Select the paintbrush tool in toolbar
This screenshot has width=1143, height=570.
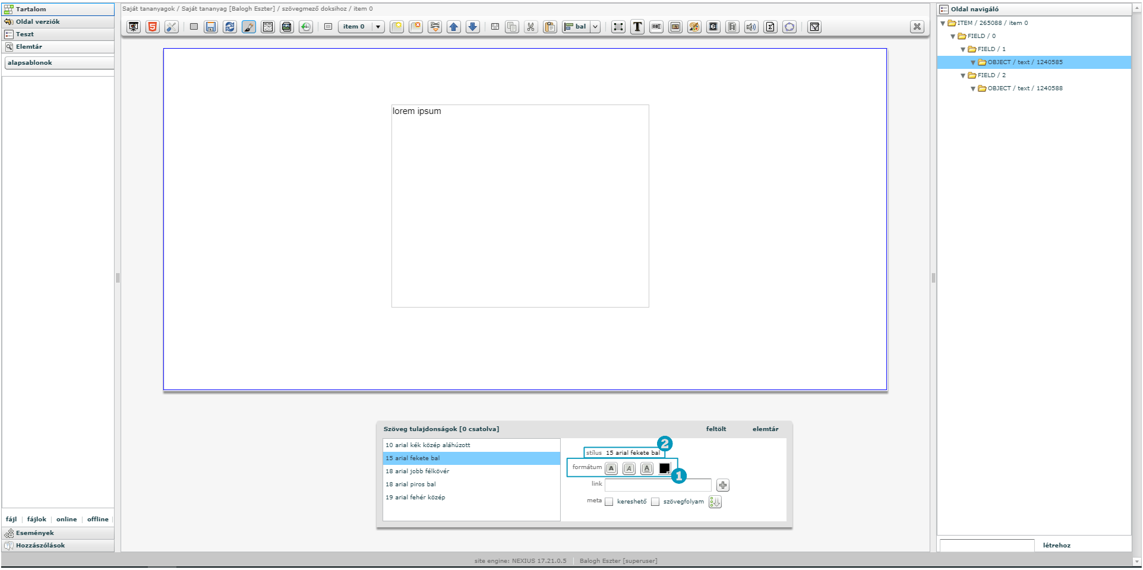coord(249,27)
